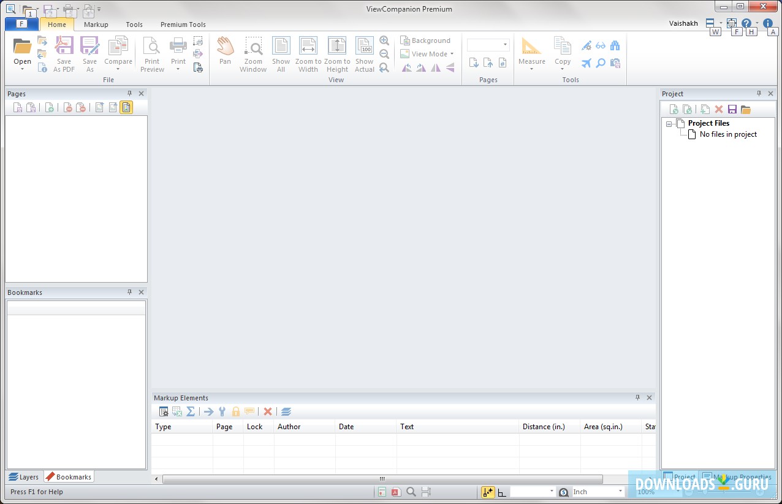The width and height of the screenshot is (782, 504).
Task: Click the Sigma sum icon in Markup Elements
Action: coord(191,411)
